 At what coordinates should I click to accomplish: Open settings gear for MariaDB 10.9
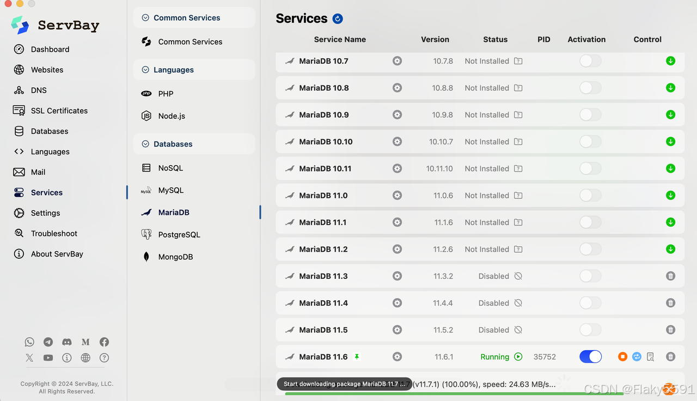(x=398, y=114)
